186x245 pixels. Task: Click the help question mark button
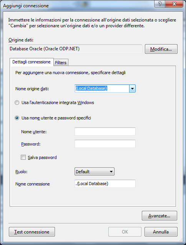coord(159,4)
